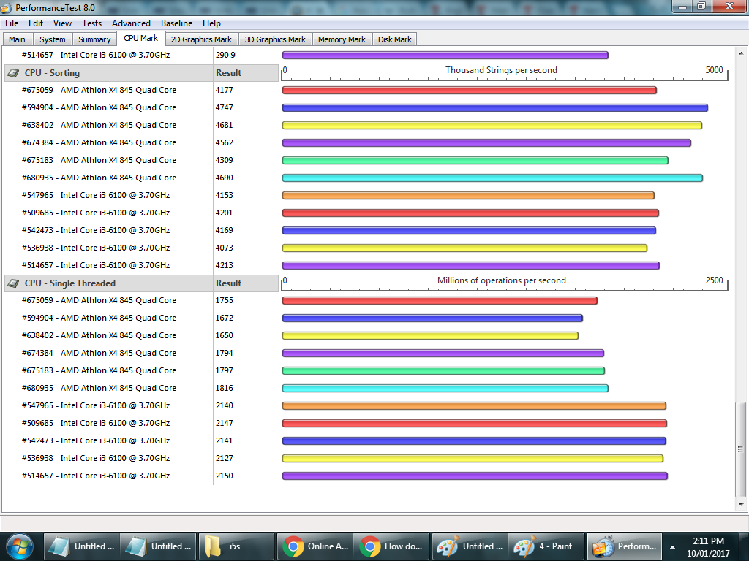Switch to the Memory Mark tab
The width and height of the screenshot is (749, 561).
coord(342,39)
